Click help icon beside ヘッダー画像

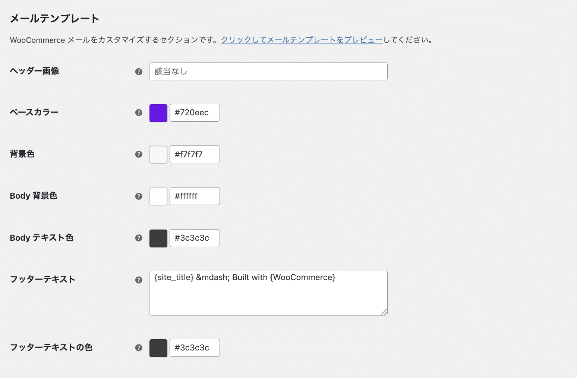pos(139,71)
